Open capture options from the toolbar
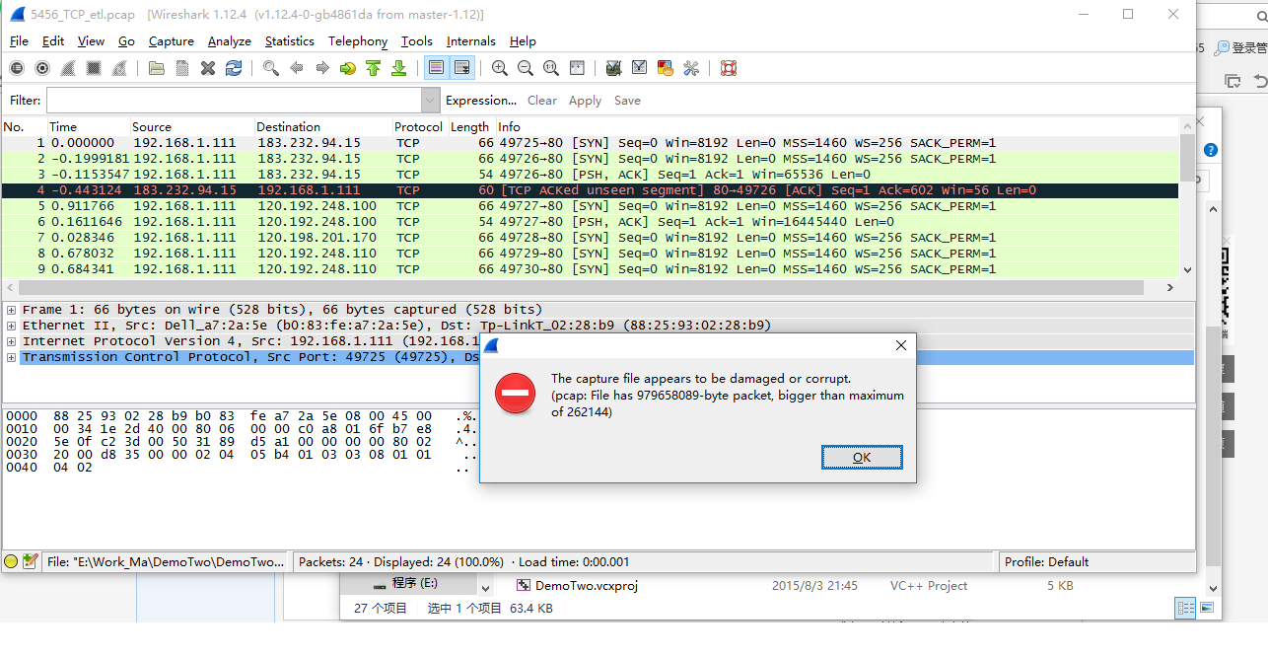The height and width of the screenshot is (657, 1268). [x=42, y=68]
